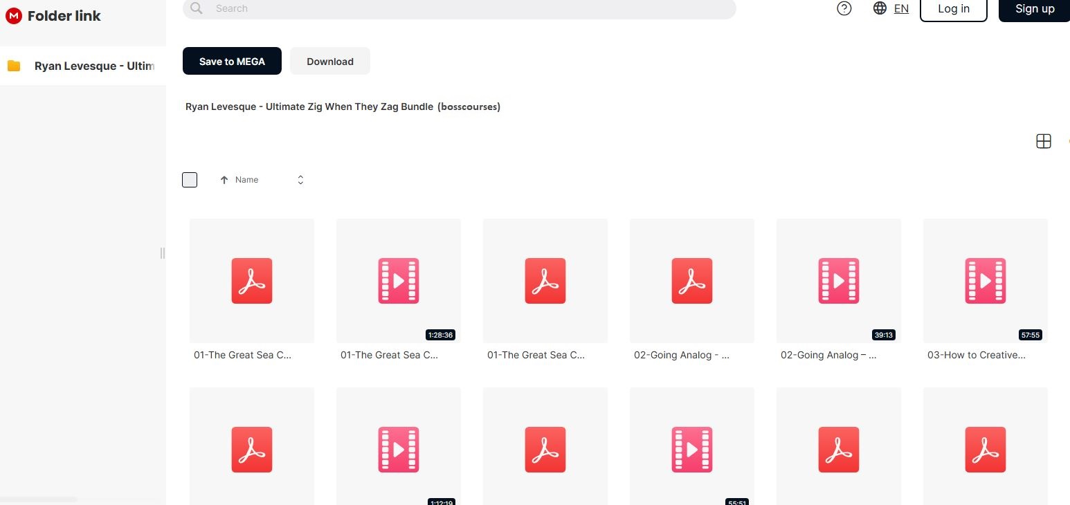Click the search magnifier icon
Screen dimensions: 1070x505
pyautogui.click(x=197, y=8)
